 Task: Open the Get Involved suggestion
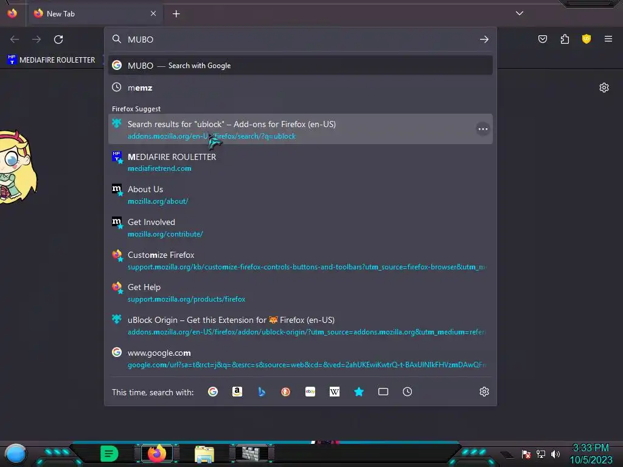301,227
